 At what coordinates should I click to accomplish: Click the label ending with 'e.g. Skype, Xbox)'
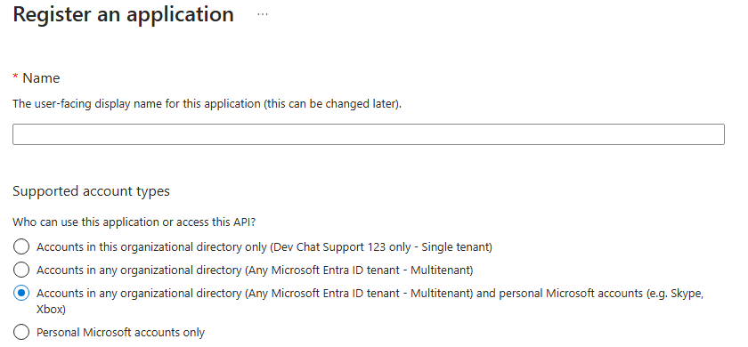(370, 302)
